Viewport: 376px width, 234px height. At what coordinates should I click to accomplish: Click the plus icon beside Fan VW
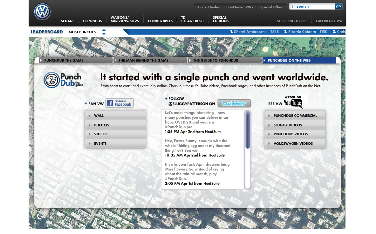[85, 104]
